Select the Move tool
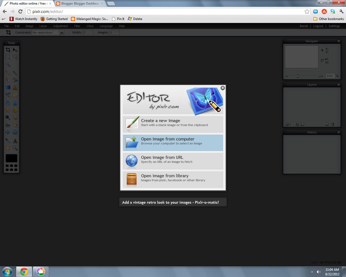This screenshot has width=346, height=277. 15,50
